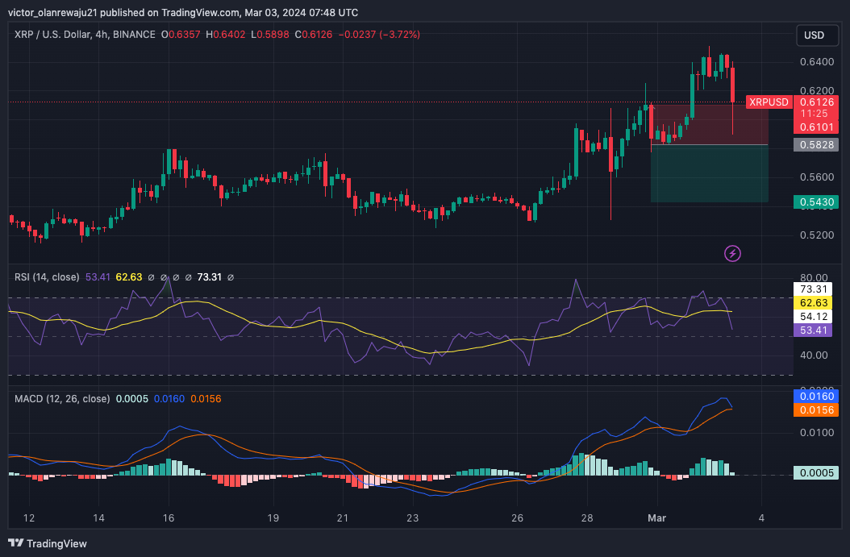Screen dimensions: 850x557
Task: Click the publisher line victor_olanrewaju21
Action: 183,12
